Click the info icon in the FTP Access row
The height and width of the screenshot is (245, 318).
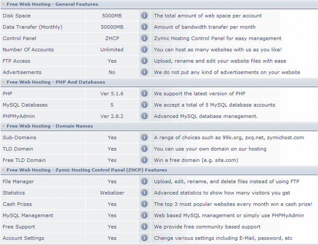click(x=144, y=61)
